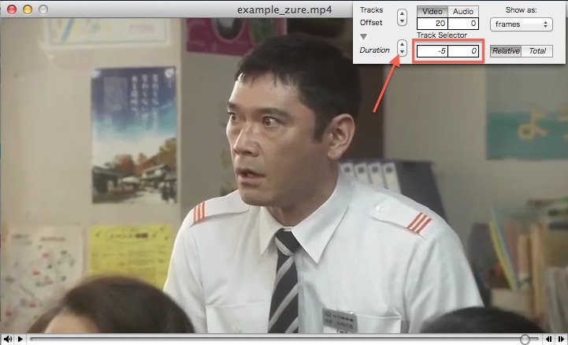Open the volume speaker control
The image size is (568, 345).
pos(7,339)
